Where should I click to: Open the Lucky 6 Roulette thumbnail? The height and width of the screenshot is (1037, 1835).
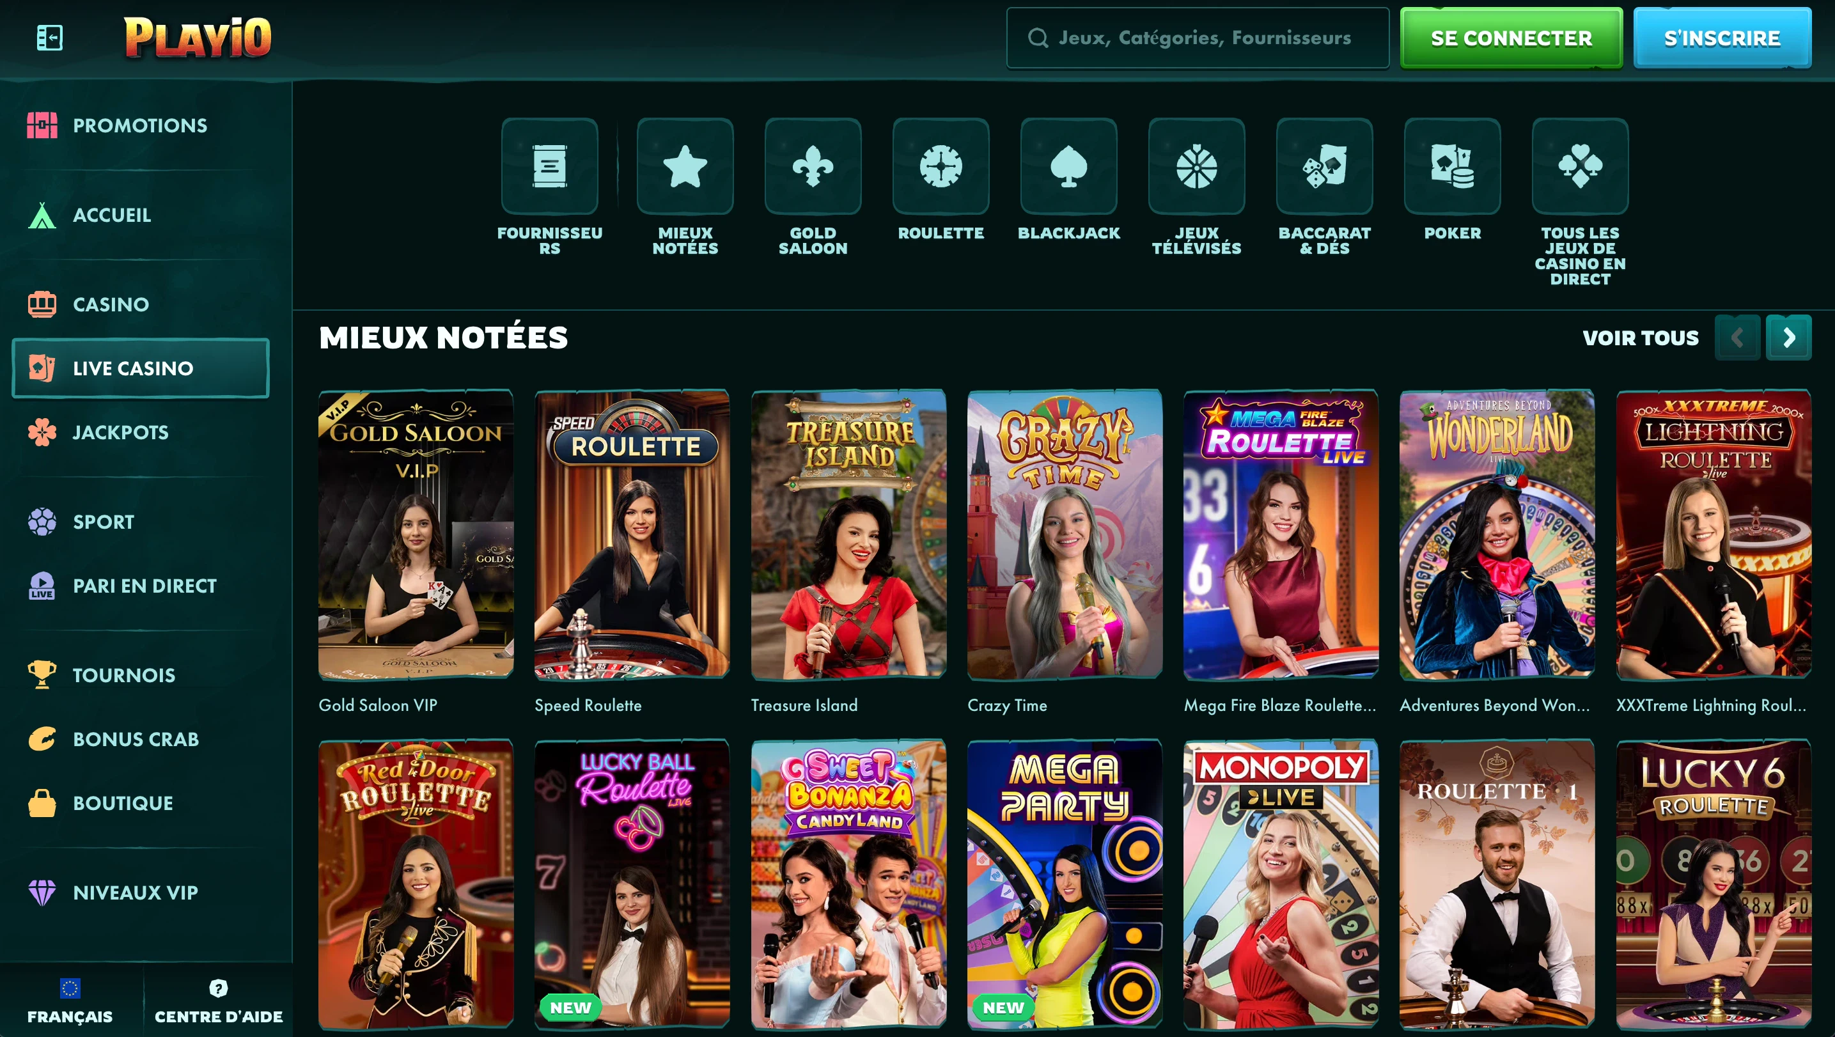(1713, 884)
